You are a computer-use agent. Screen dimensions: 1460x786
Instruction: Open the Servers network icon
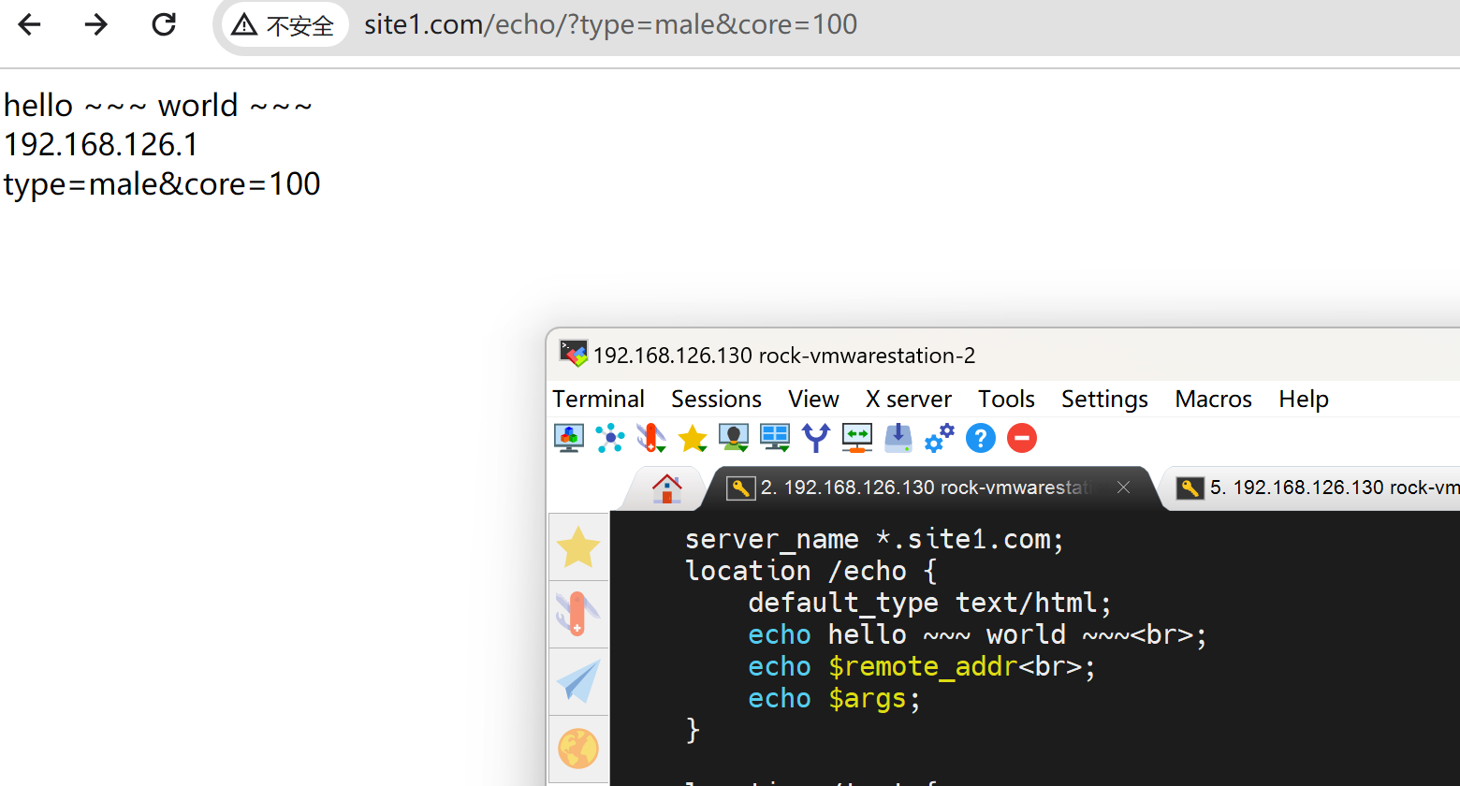coord(610,438)
